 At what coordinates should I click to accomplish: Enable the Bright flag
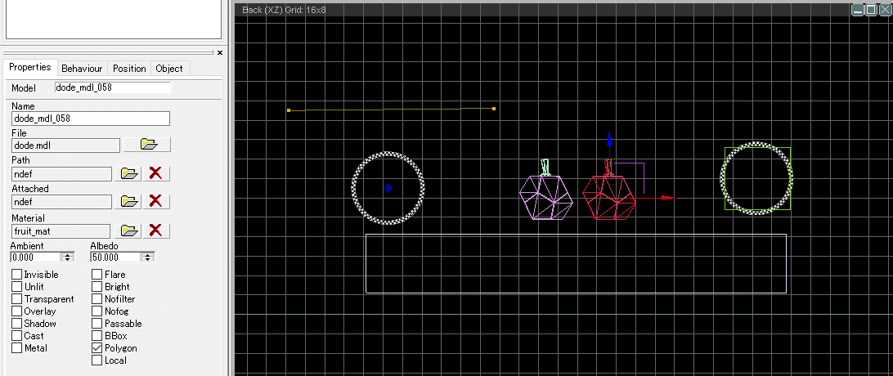tap(96, 287)
